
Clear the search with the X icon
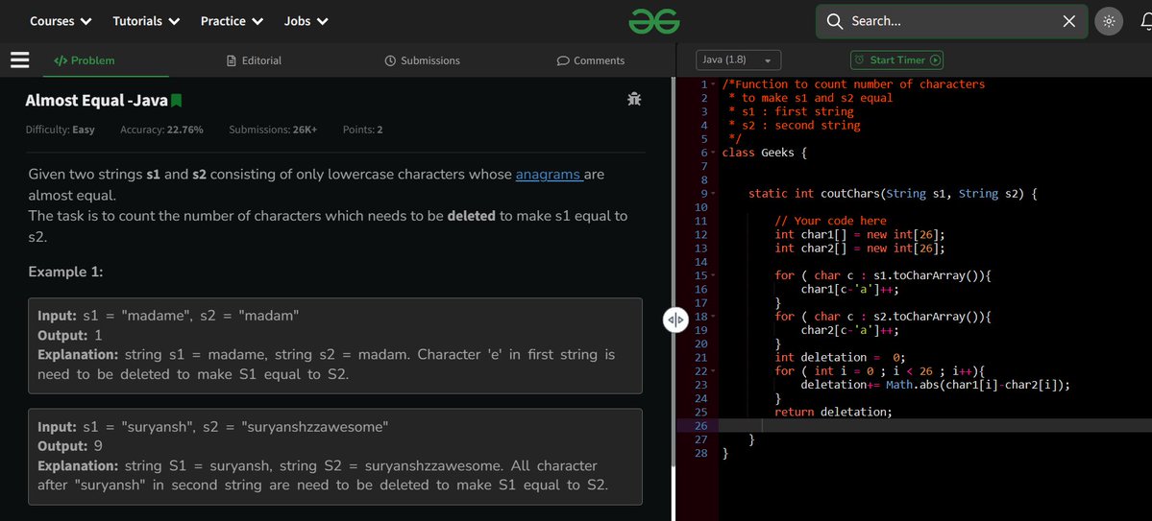coord(1069,21)
